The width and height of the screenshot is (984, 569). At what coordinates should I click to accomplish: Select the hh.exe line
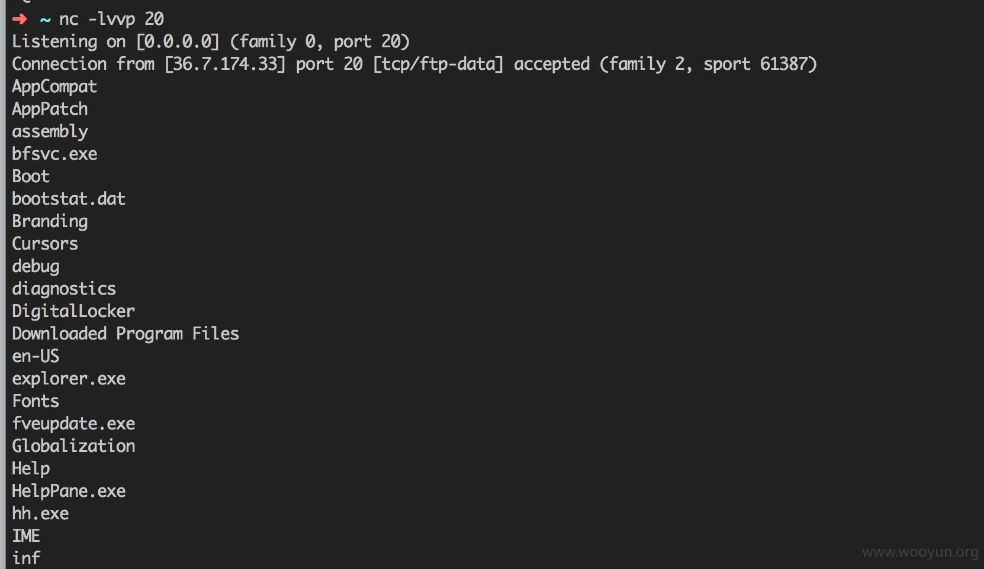point(40,513)
